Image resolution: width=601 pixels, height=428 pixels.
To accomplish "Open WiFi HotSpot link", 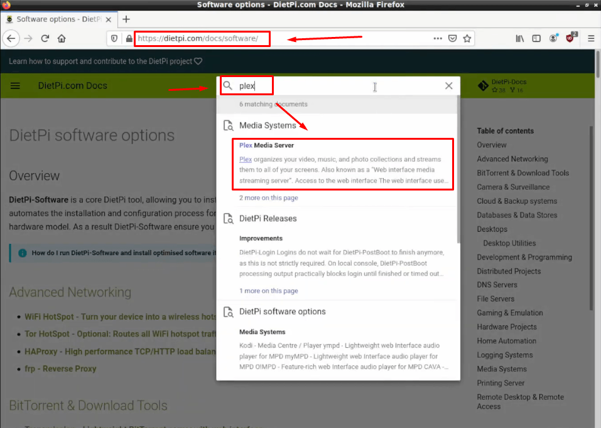I will coord(121,316).
